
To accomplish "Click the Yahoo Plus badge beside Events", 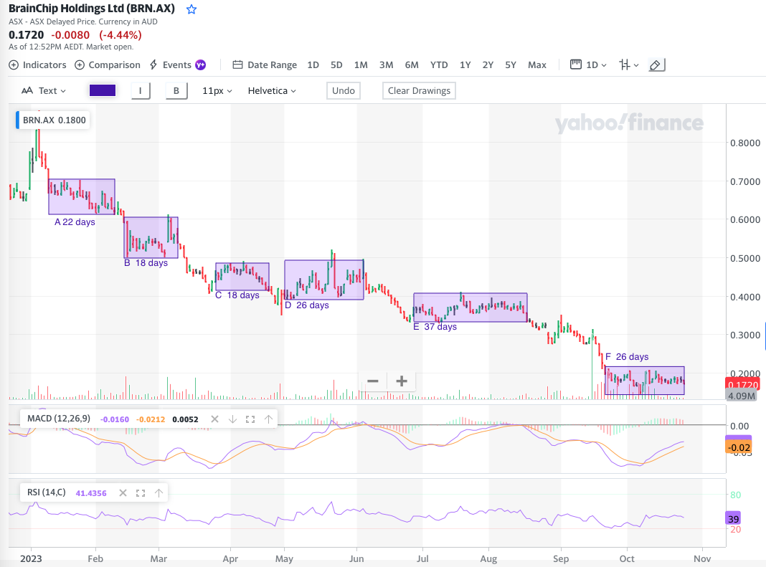I will coord(200,65).
